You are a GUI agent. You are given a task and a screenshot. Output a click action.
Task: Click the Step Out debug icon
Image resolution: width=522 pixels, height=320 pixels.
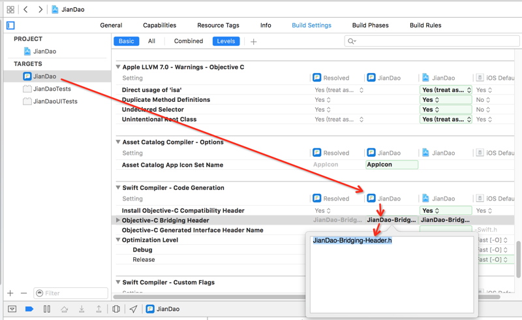tap(99, 309)
